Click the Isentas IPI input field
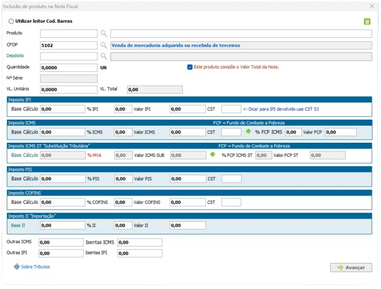Screen dimensions: 381x289 [x=140, y=253]
